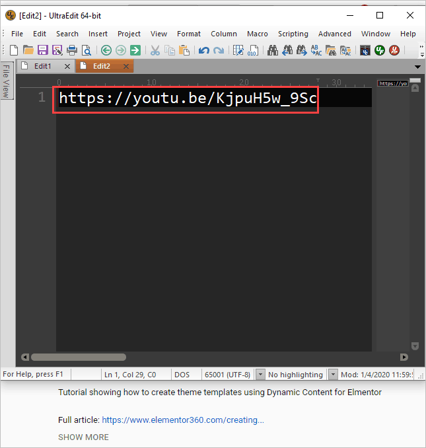Open print preview icon
The width and height of the screenshot is (426, 448).
pyautogui.click(x=87, y=50)
